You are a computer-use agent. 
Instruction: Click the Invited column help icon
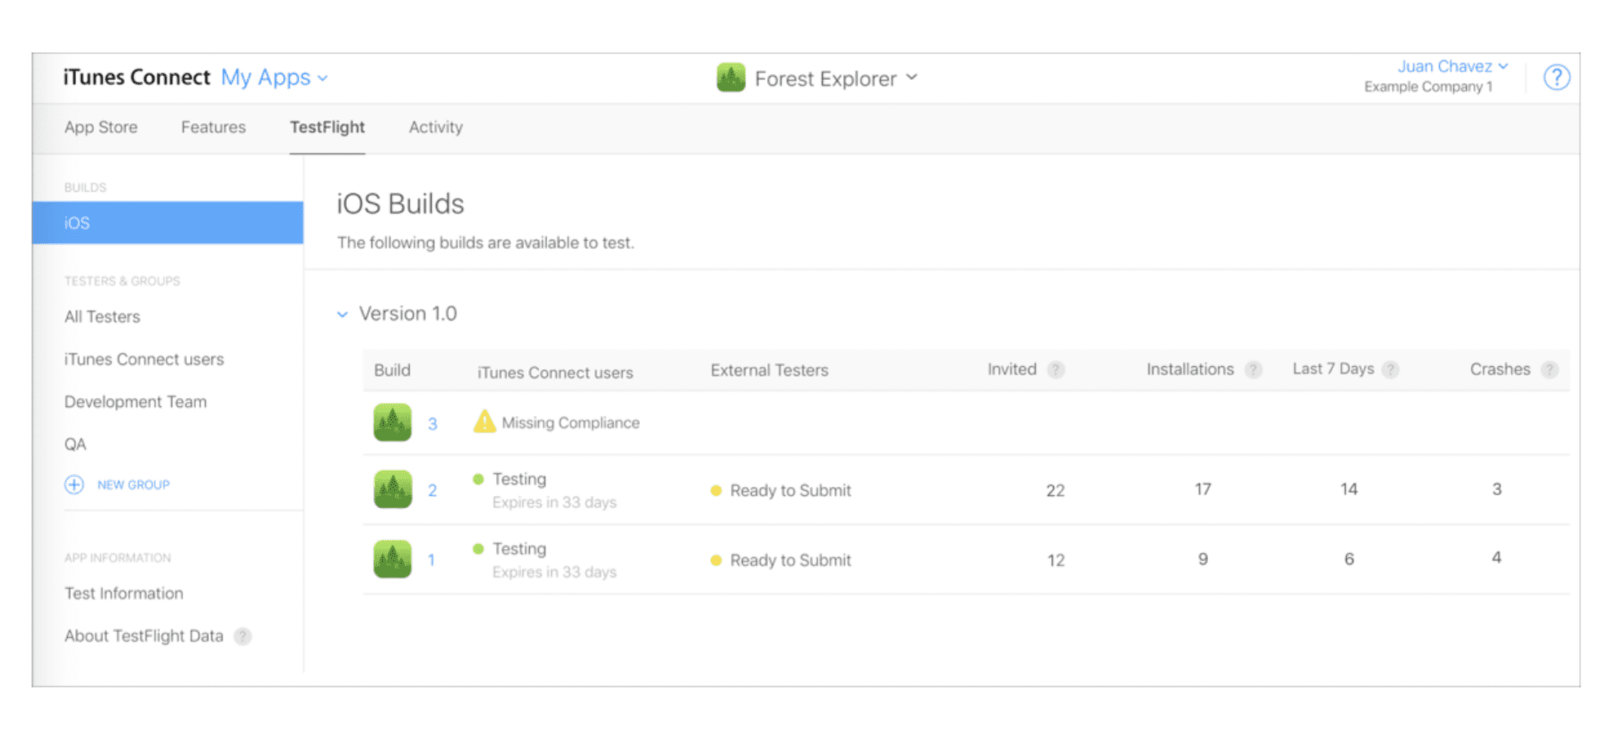[1055, 369]
